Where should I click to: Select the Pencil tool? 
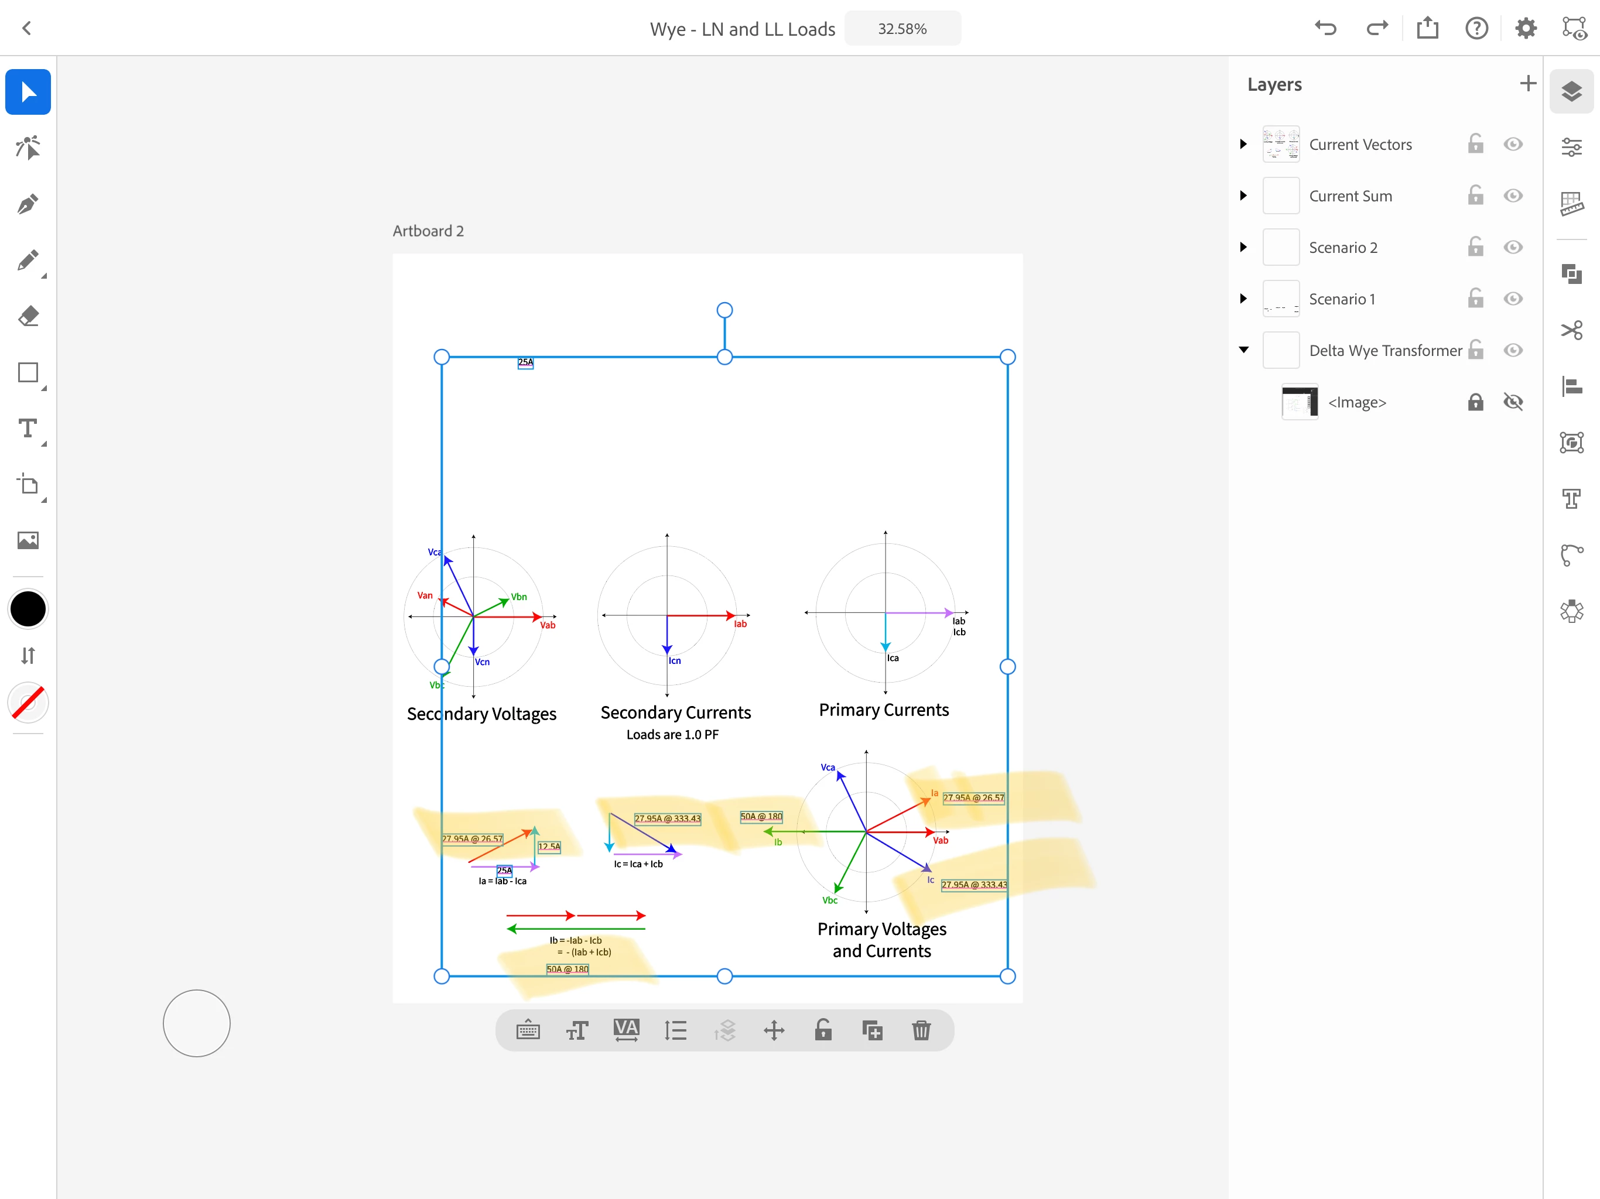[28, 261]
